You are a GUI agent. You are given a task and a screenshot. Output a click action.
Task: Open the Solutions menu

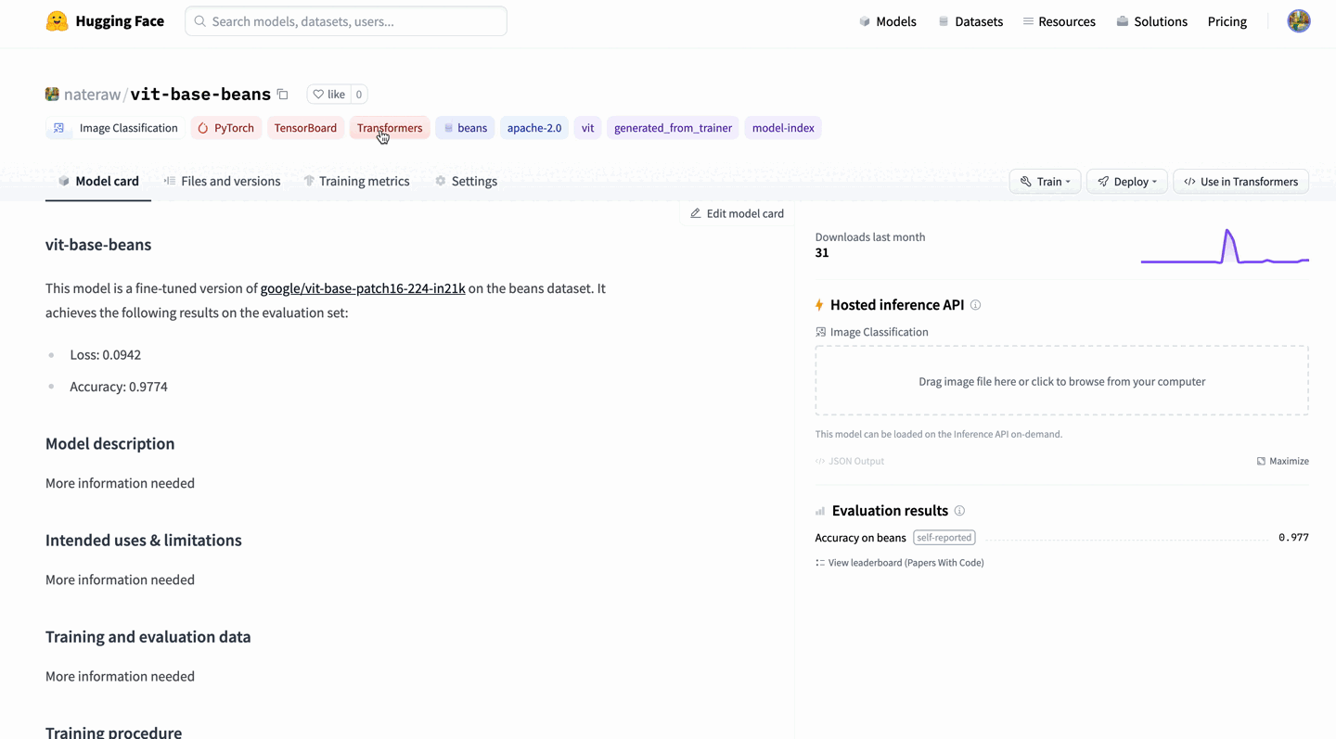pos(1151,21)
